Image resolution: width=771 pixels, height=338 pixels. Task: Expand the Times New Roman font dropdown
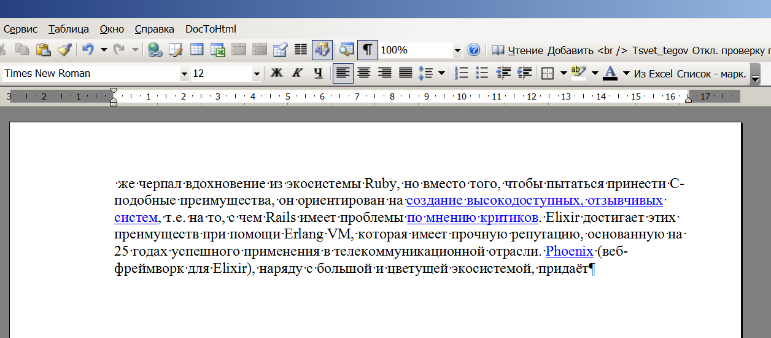click(184, 74)
